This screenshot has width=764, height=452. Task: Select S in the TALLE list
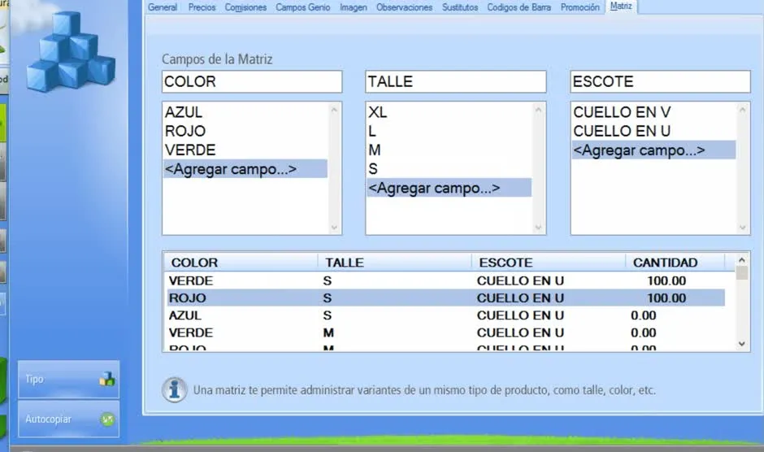(x=449, y=169)
